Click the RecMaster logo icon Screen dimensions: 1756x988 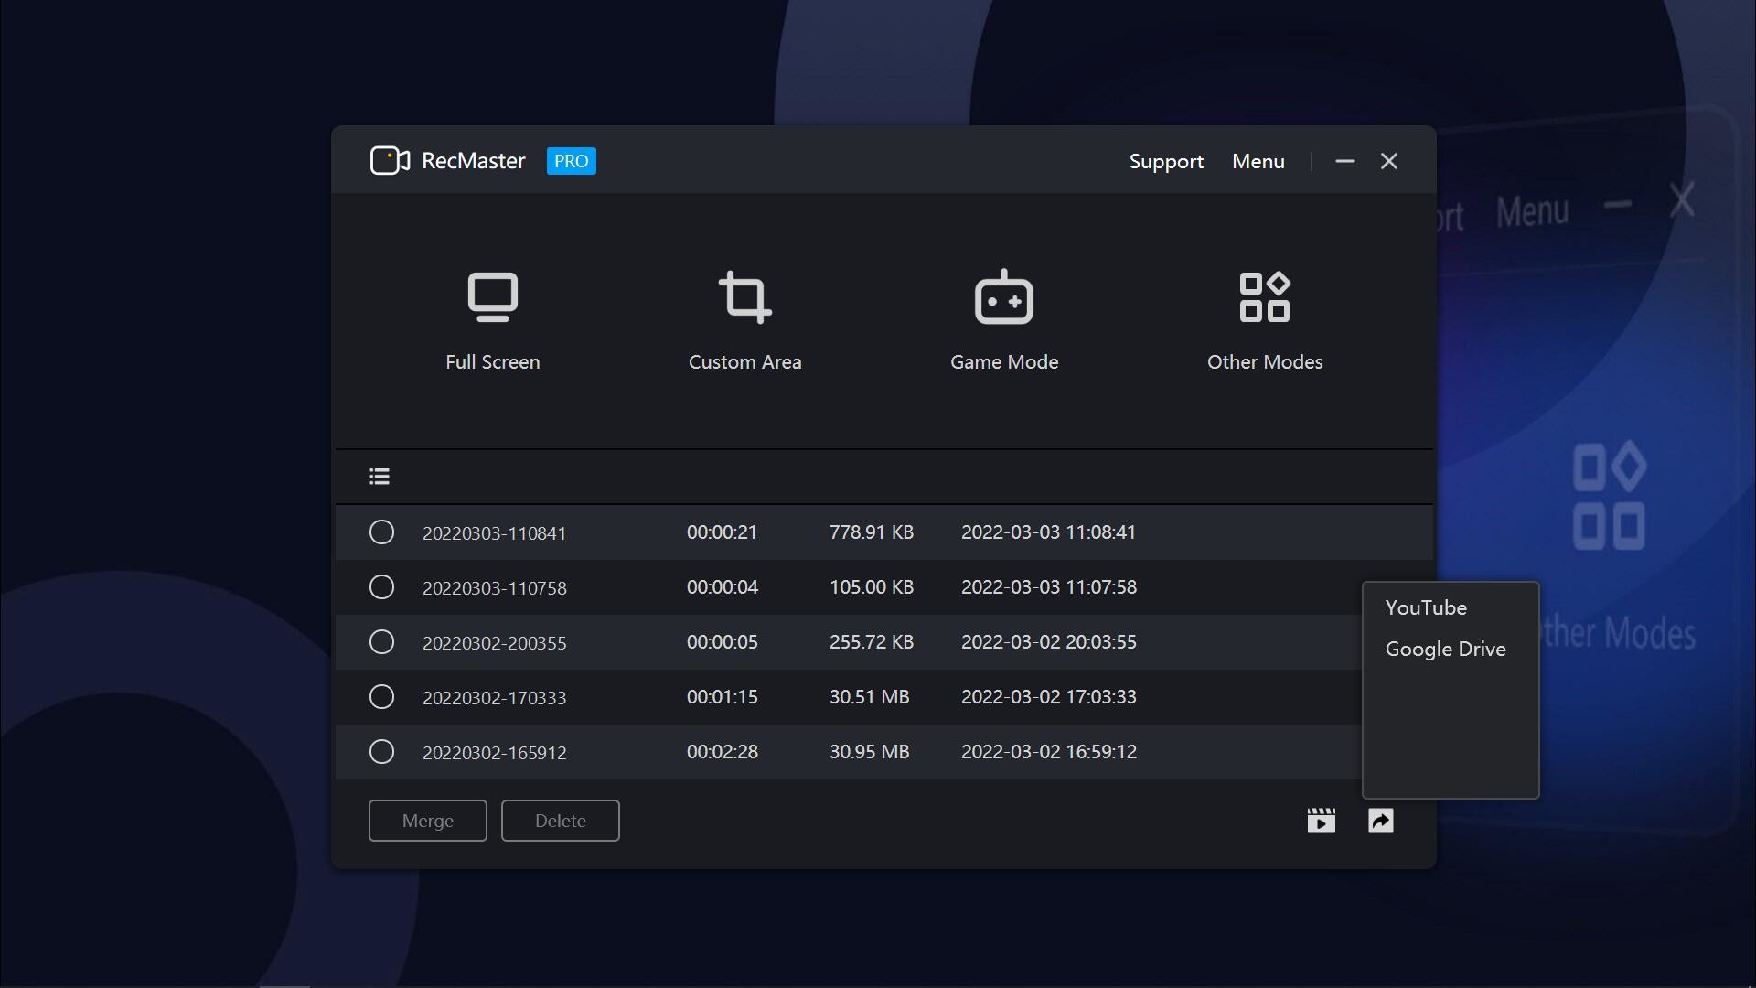click(x=390, y=160)
